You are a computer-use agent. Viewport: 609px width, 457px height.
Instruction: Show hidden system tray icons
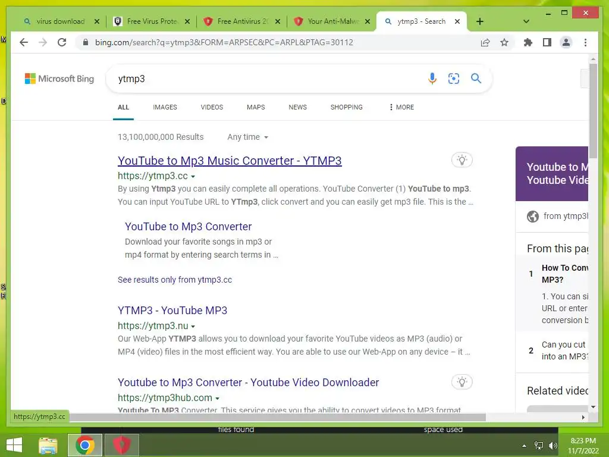tap(524, 446)
